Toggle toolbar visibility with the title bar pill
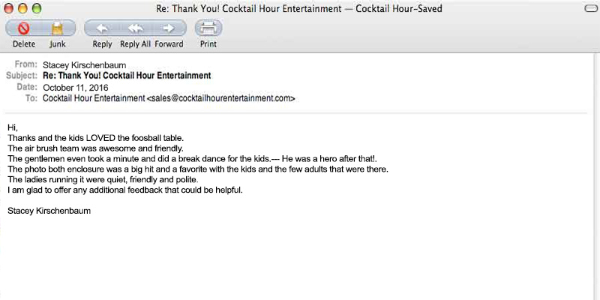 pyautogui.click(x=589, y=8)
